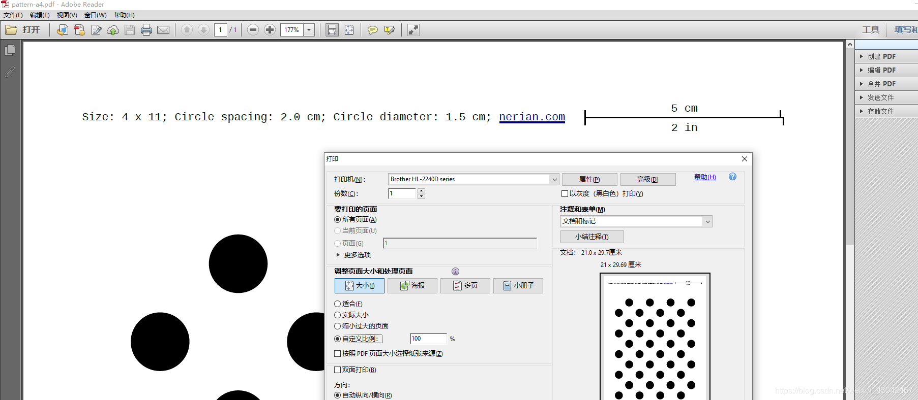Screen dimensions: 918x400
Task: Go to previous page with up arrow
Action: (x=187, y=30)
